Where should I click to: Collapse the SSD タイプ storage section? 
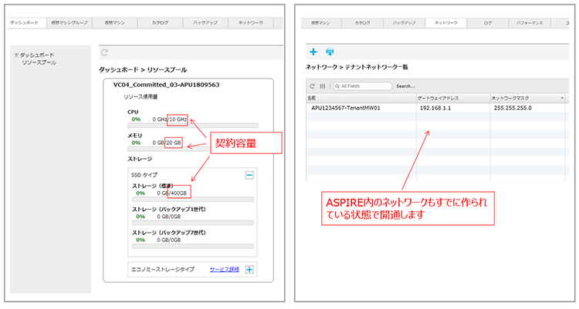point(249,175)
